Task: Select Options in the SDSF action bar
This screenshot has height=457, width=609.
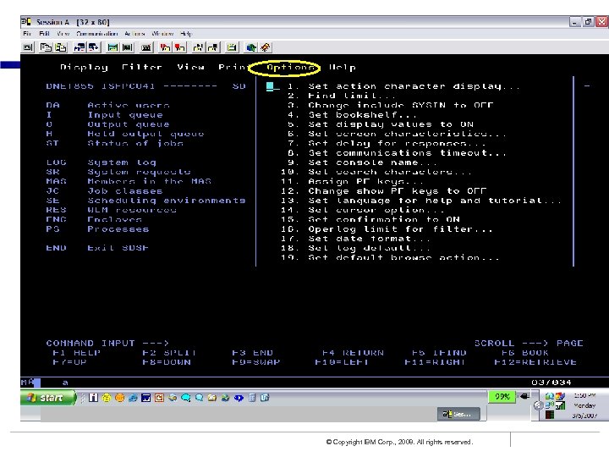Action: point(290,67)
